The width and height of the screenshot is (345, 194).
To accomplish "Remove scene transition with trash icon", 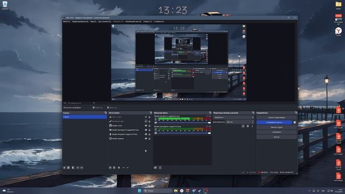I will point(248,126).
